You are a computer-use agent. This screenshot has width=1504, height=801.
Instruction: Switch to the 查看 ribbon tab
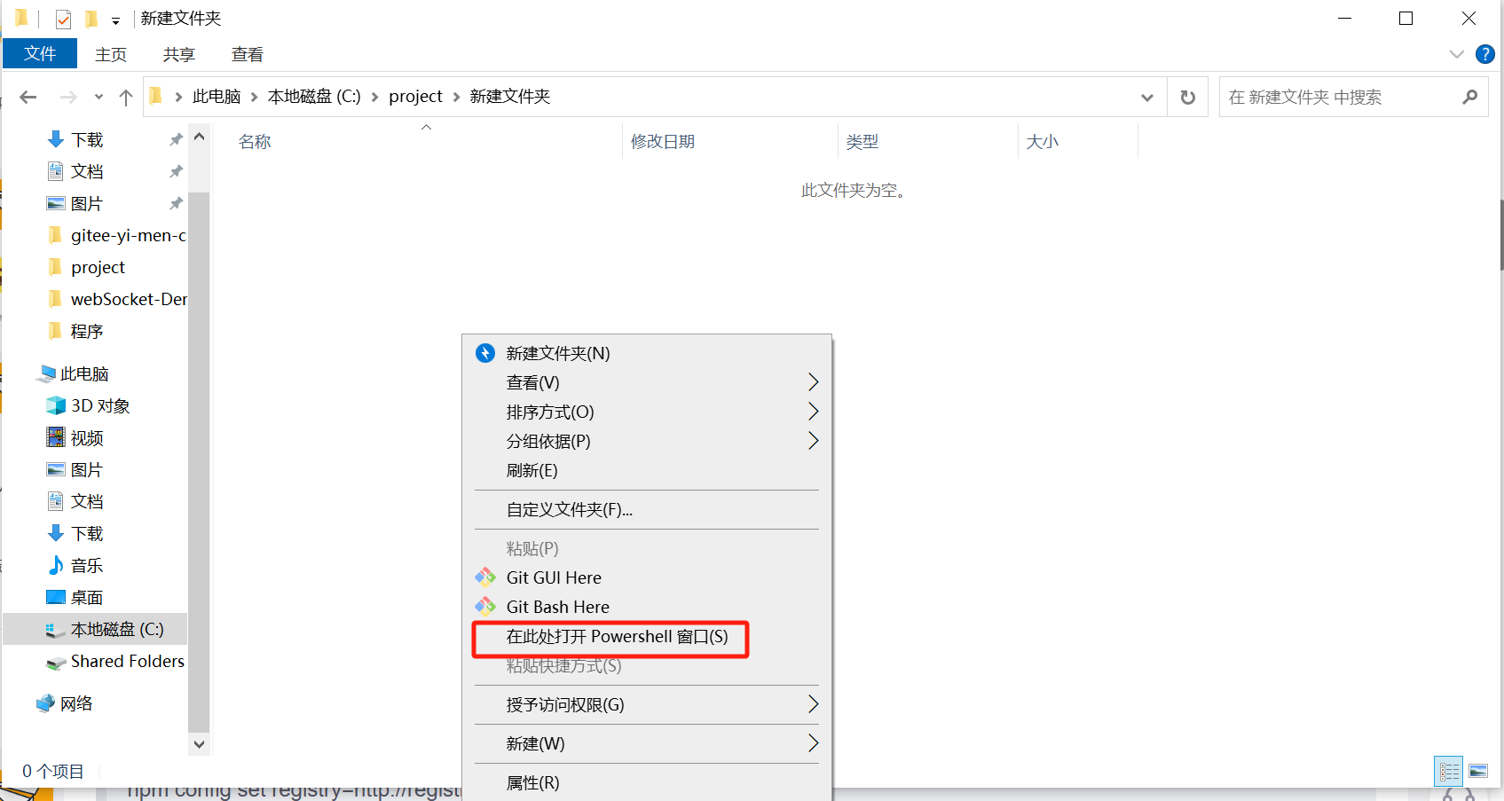click(248, 54)
